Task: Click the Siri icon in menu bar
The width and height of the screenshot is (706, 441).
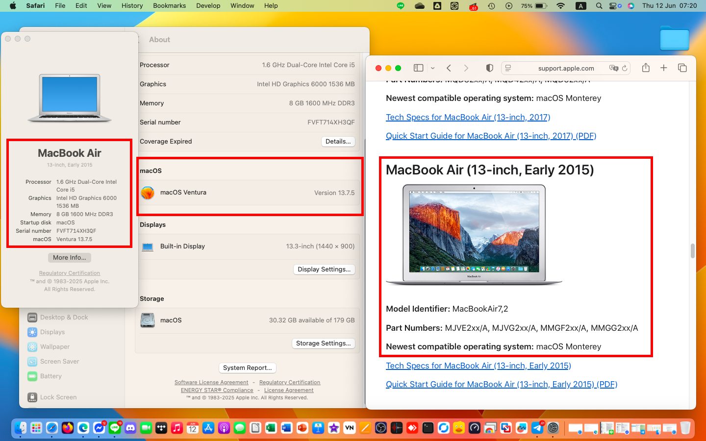Action: (x=631, y=5)
